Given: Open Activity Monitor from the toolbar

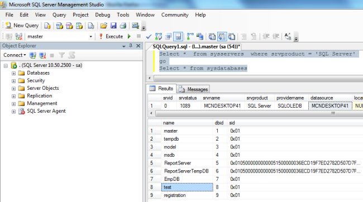Looking at the screenshot, I should pyautogui.click(x=135, y=26).
